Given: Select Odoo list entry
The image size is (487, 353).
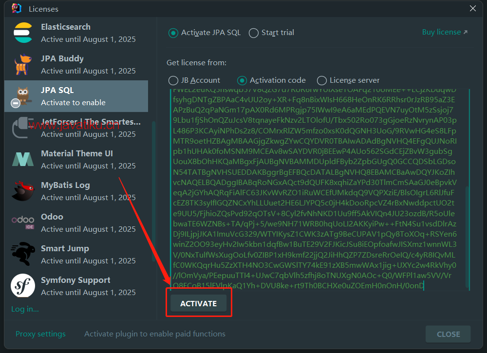Looking at the screenshot, I should point(76,223).
